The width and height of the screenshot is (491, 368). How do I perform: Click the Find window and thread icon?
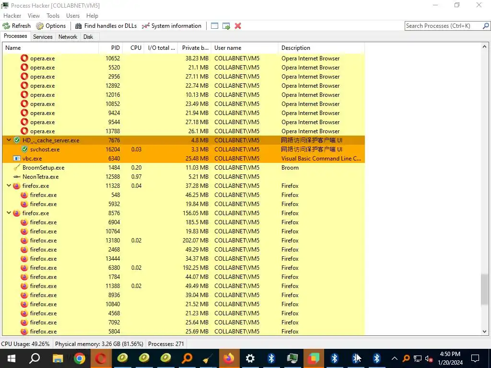pos(226,26)
